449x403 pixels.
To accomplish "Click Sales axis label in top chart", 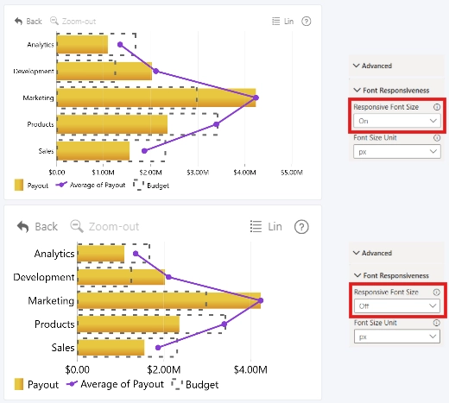I will pos(46,151).
